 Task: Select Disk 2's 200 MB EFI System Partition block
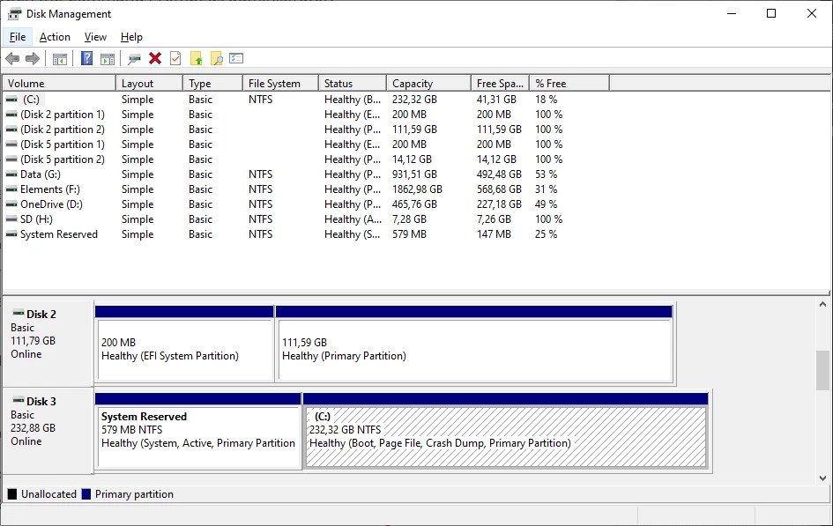pyautogui.click(x=184, y=344)
